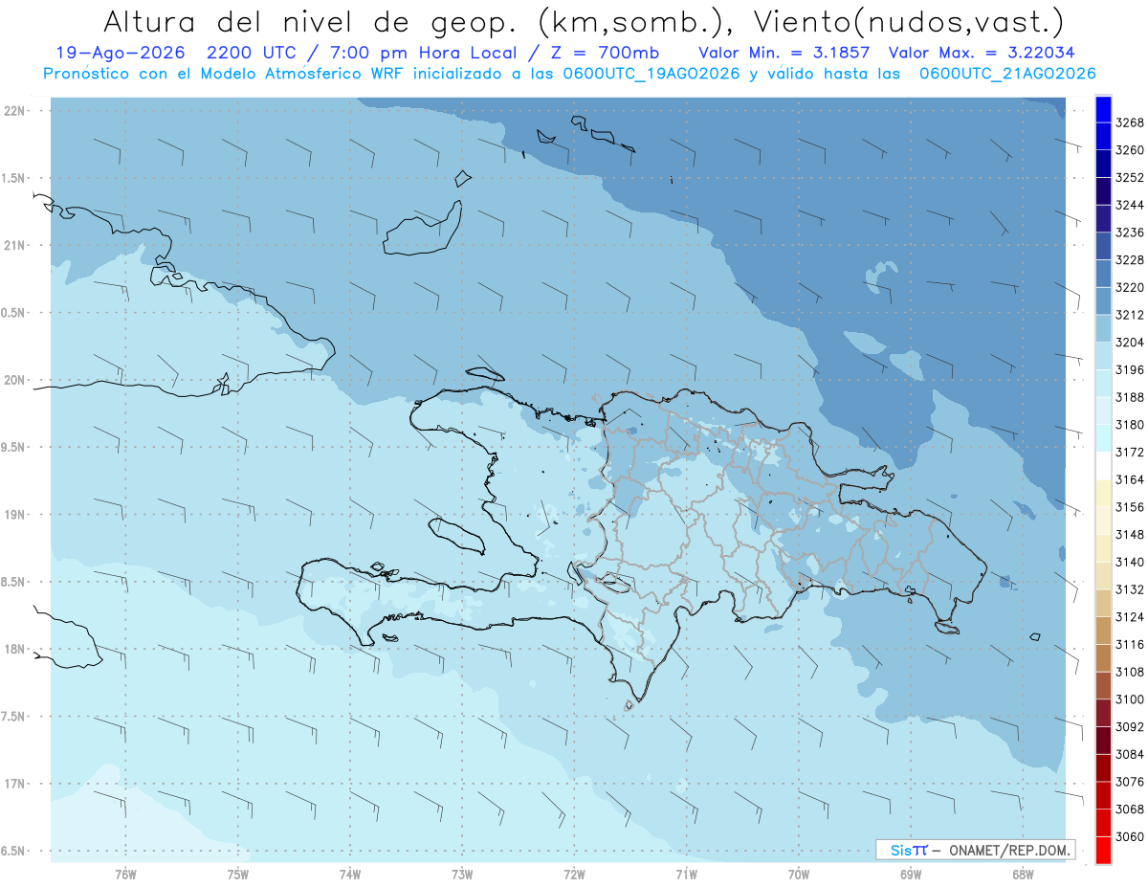Click the '3220' color scale value
This screenshot has height=887, width=1148.
(x=1129, y=287)
